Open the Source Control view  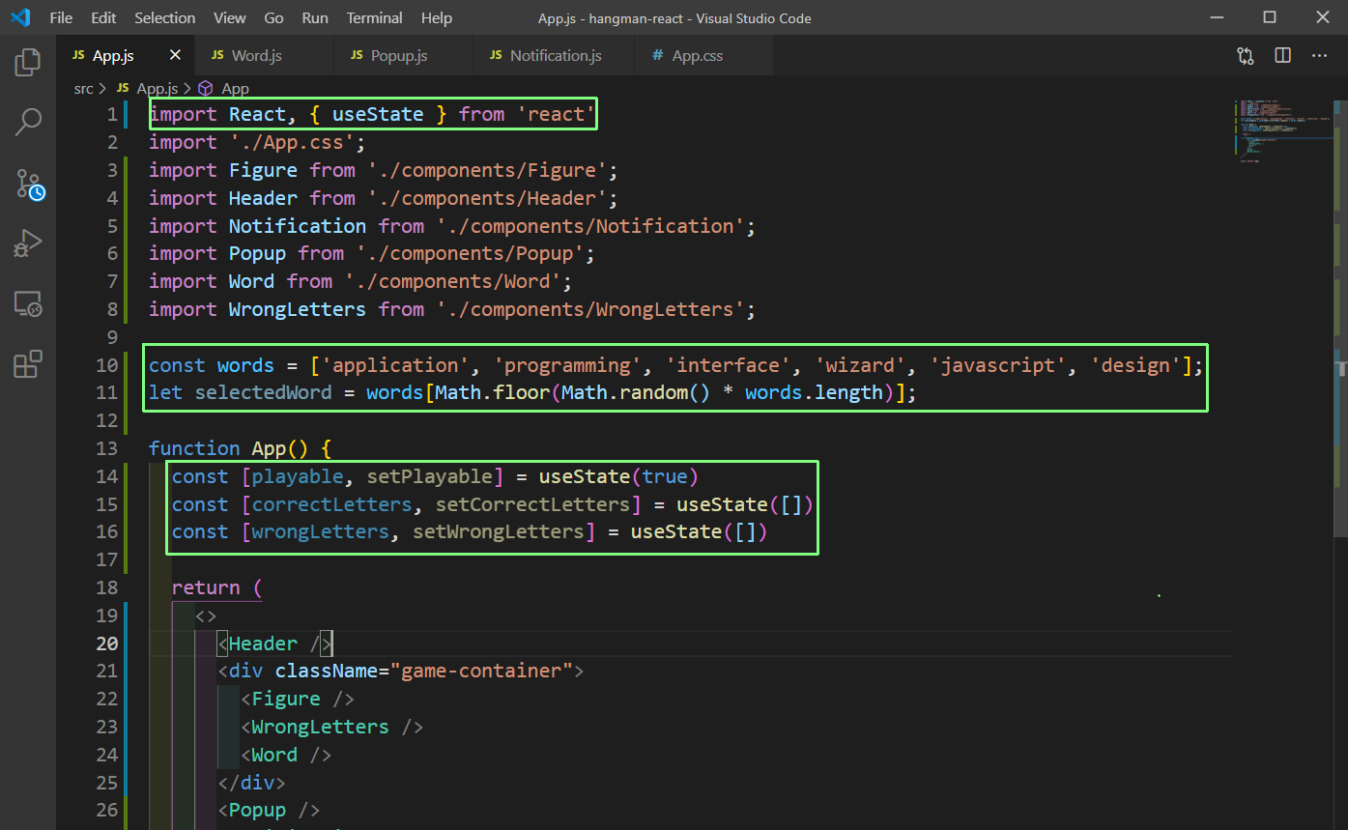coord(29,184)
